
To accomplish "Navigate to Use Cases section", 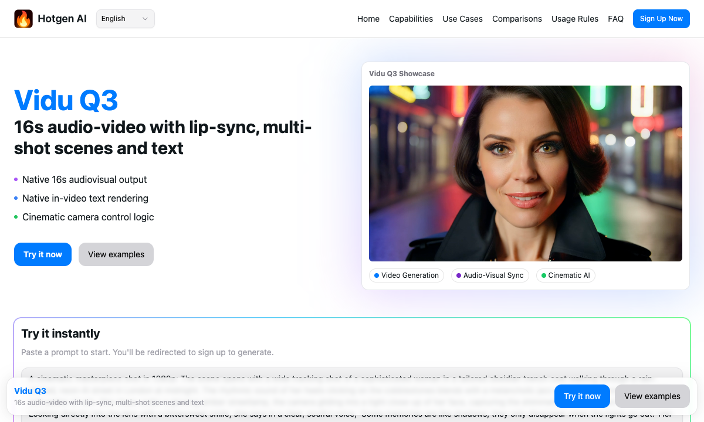I will point(462,19).
